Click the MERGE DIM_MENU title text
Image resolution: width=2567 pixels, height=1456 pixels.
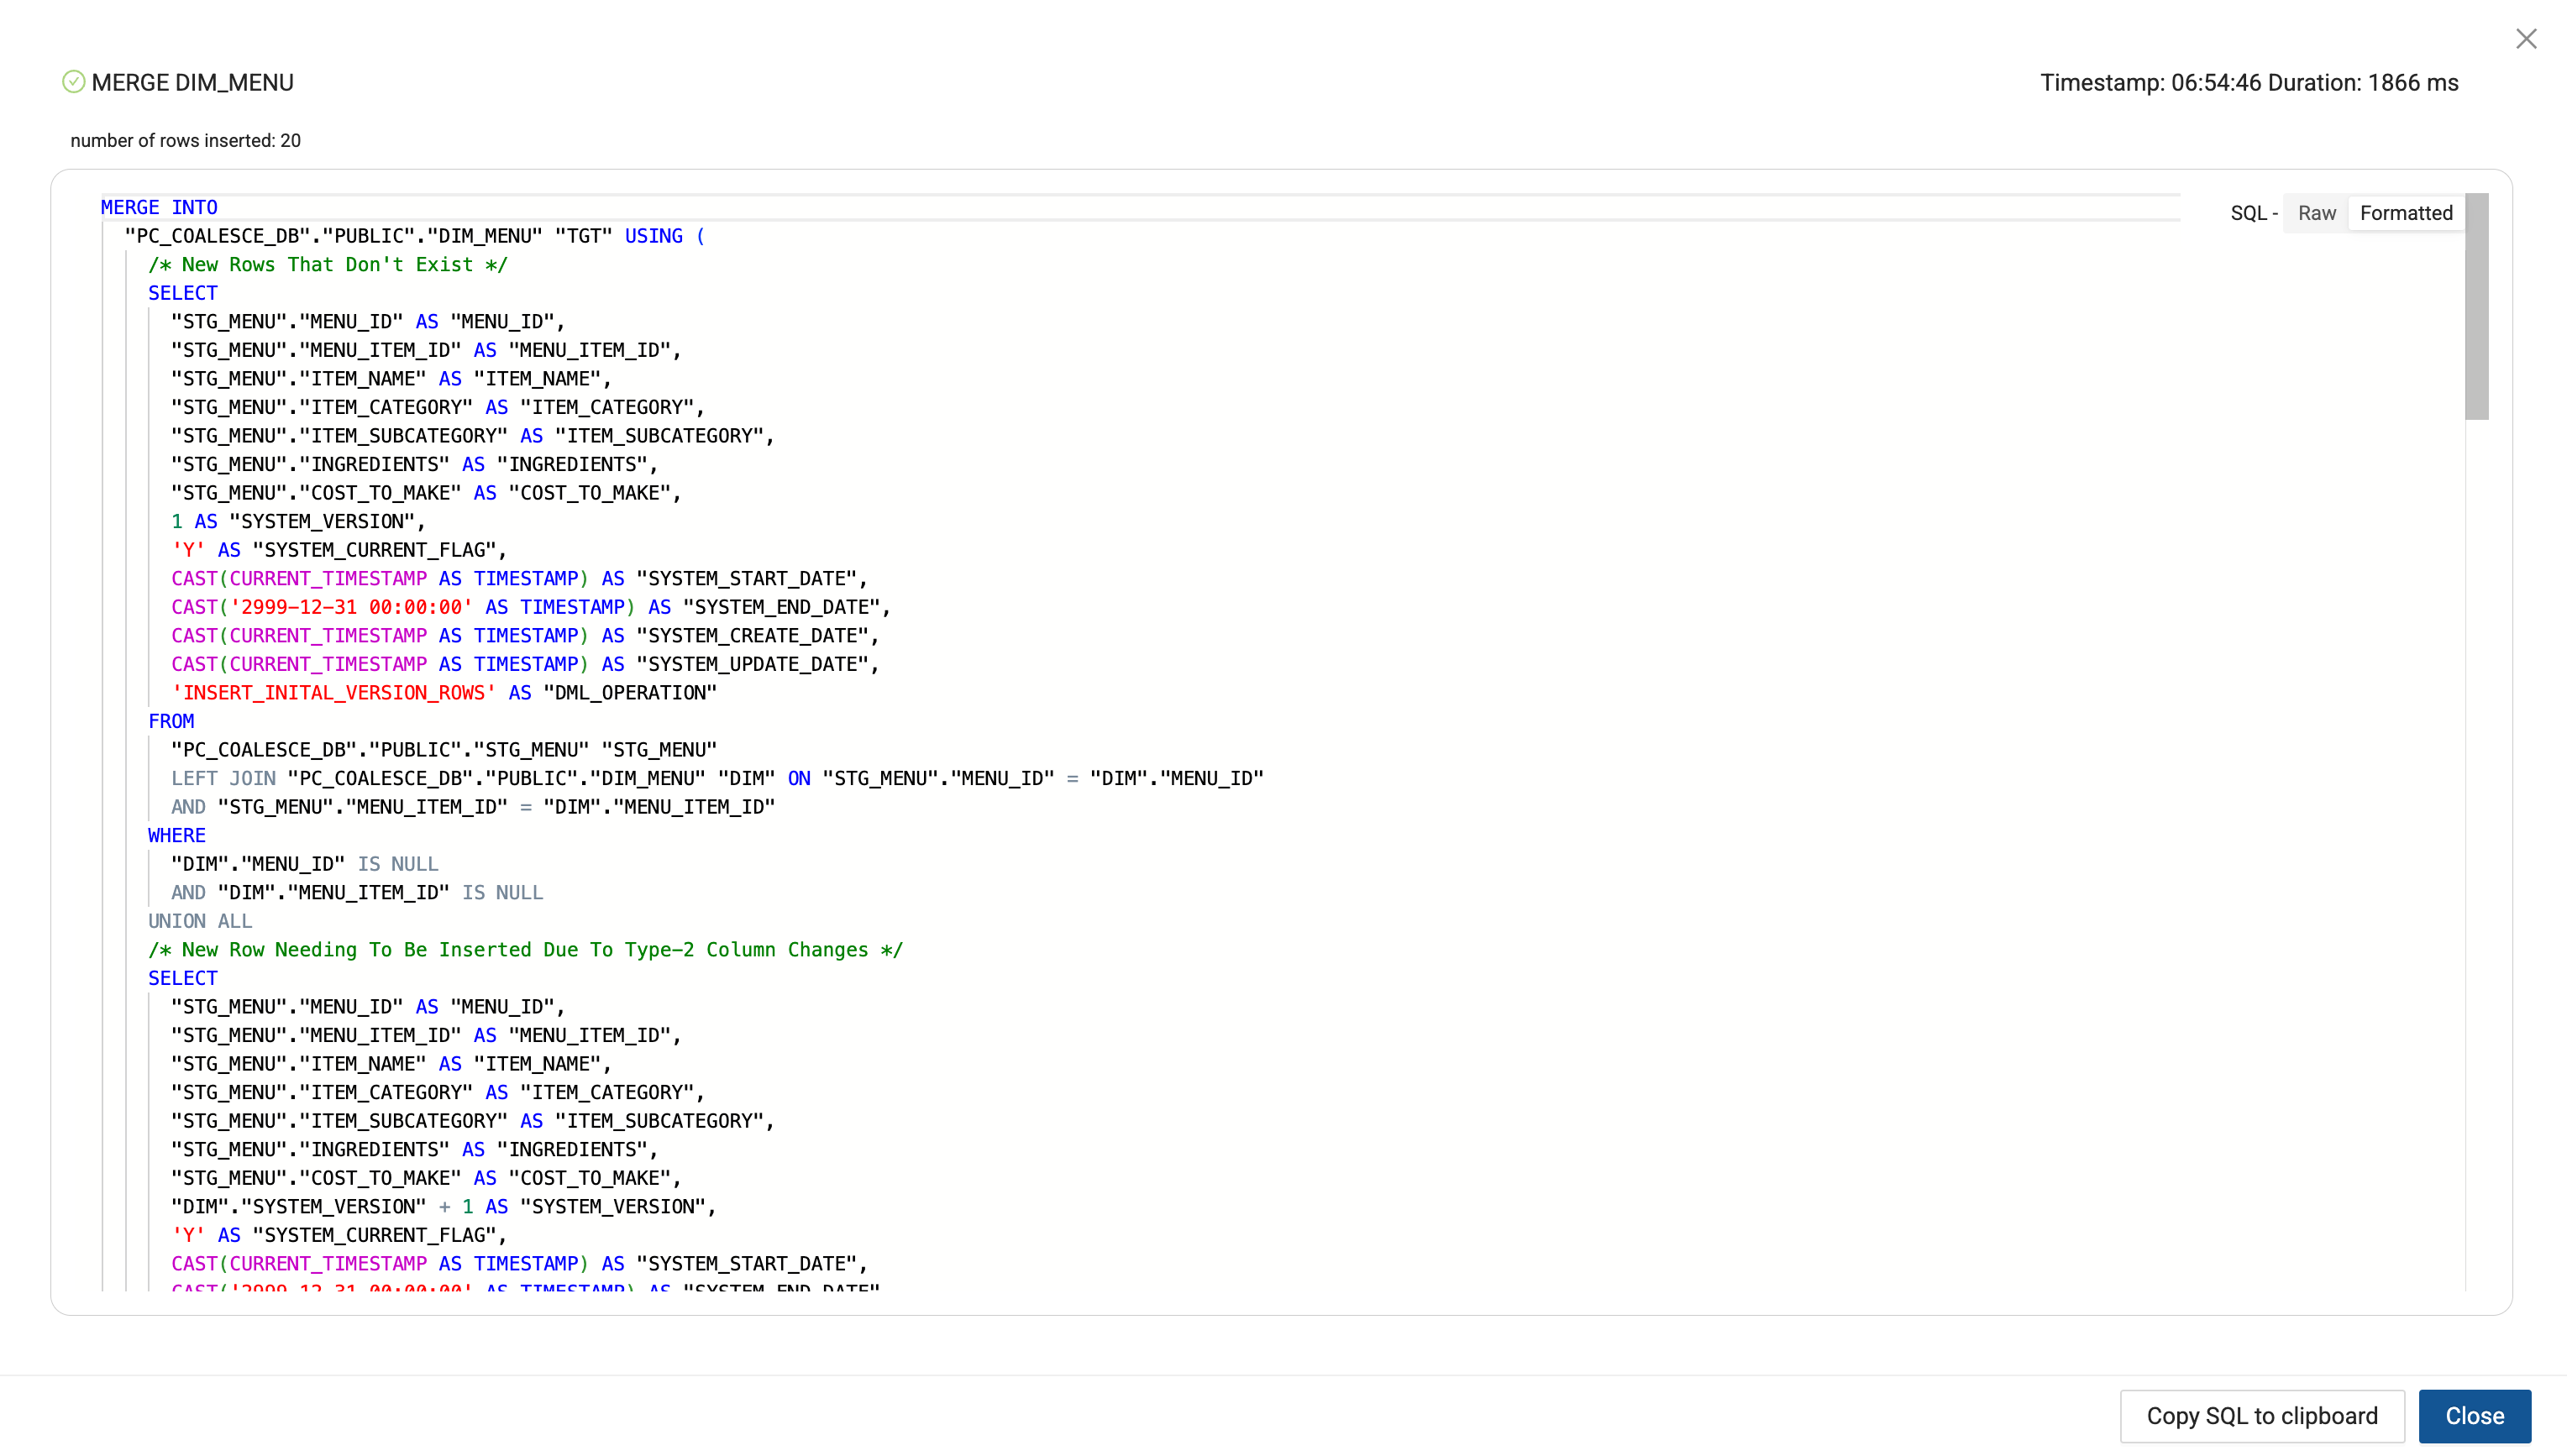click(192, 82)
